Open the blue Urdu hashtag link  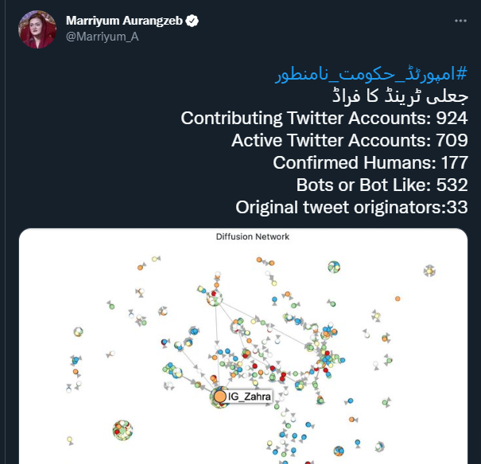pyautogui.click(x=370, y=76)
